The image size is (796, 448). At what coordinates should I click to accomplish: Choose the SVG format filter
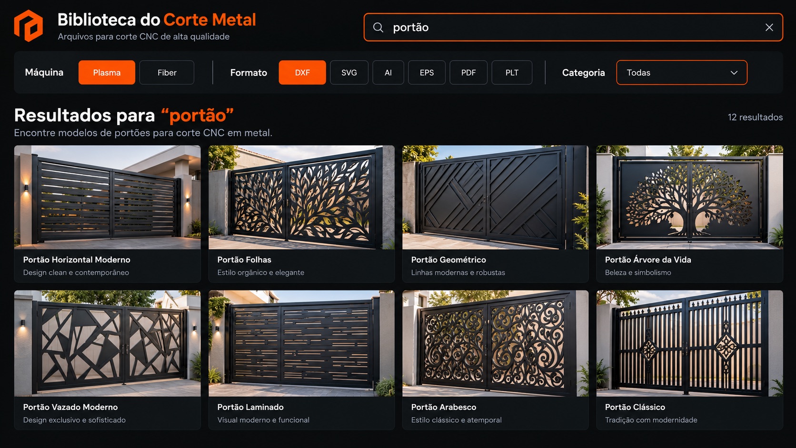tap(349, 72)
